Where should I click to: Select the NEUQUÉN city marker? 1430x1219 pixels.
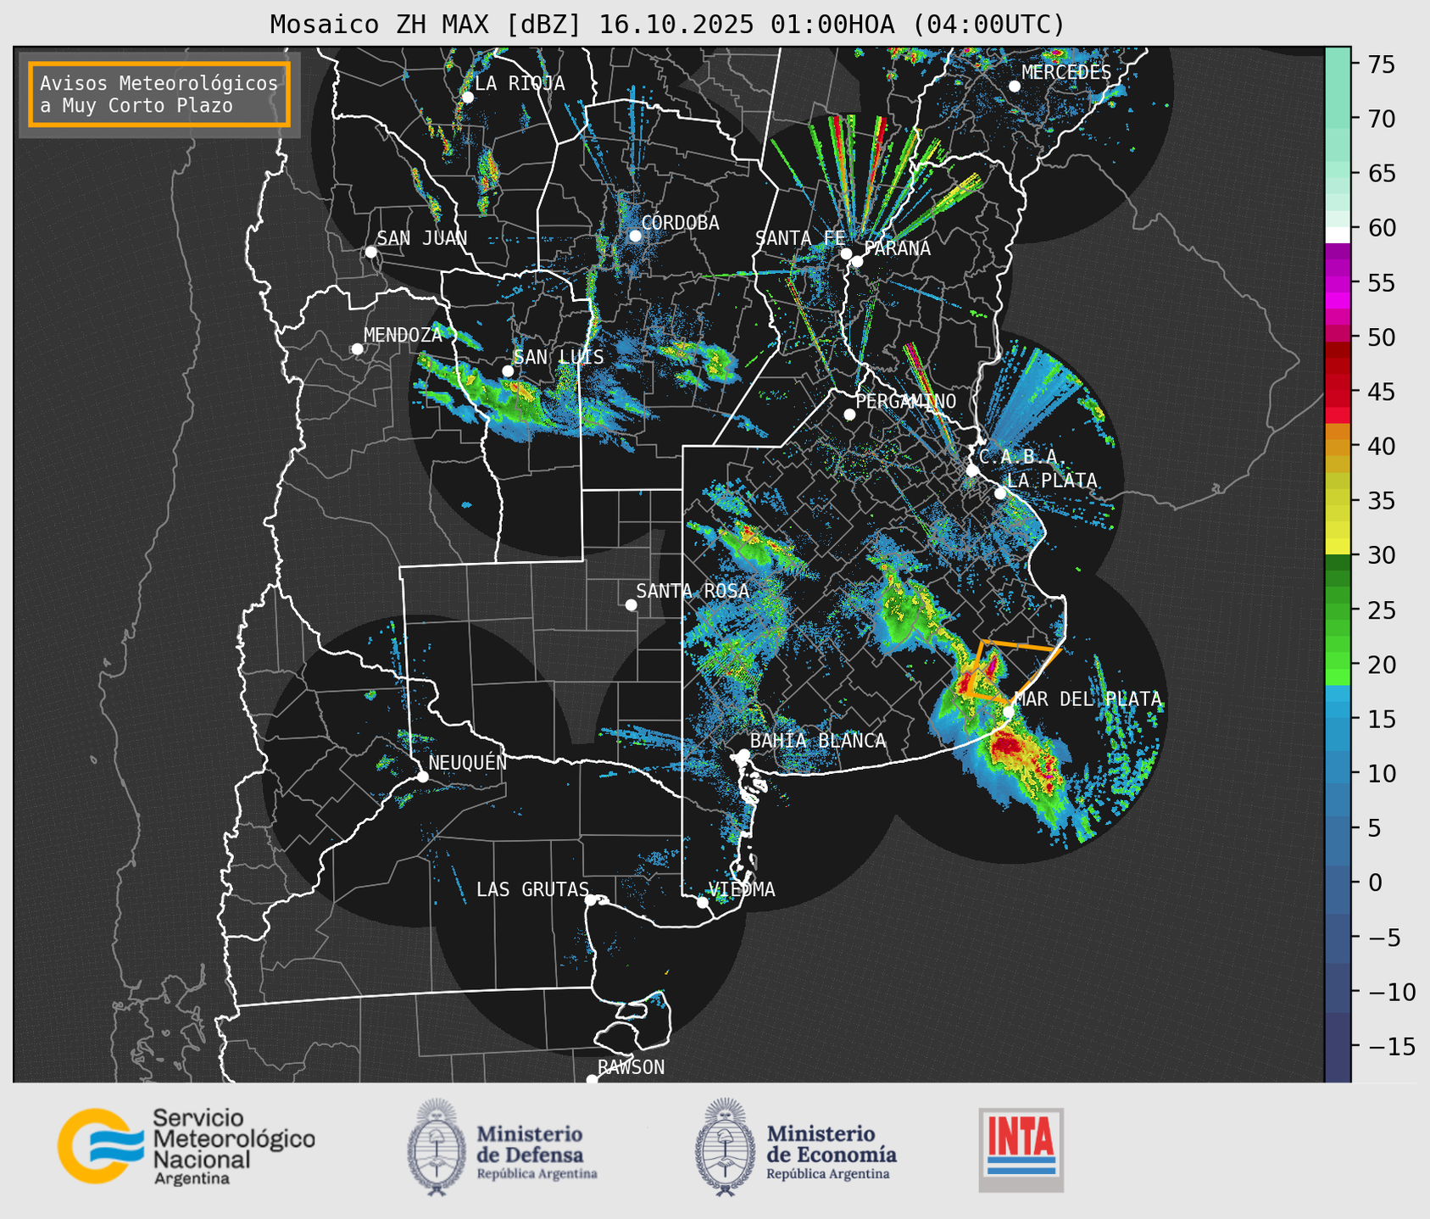tap(422, 776)
